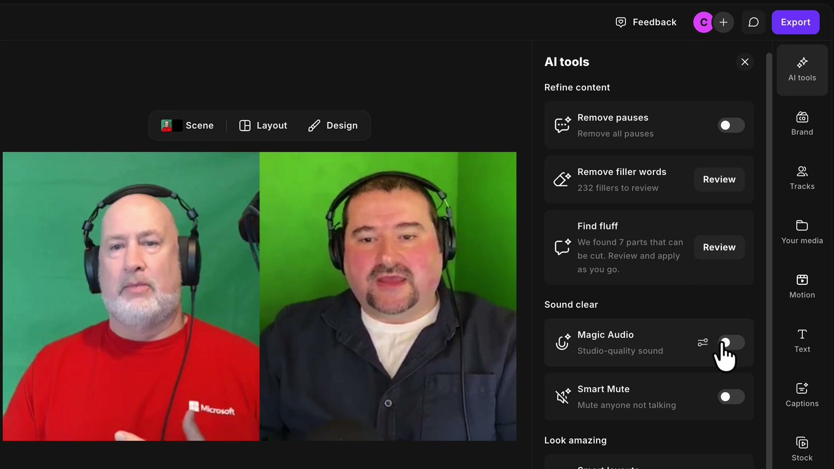The image size is (834, 469).
Task: Select the Design tab
Action: 333,125
